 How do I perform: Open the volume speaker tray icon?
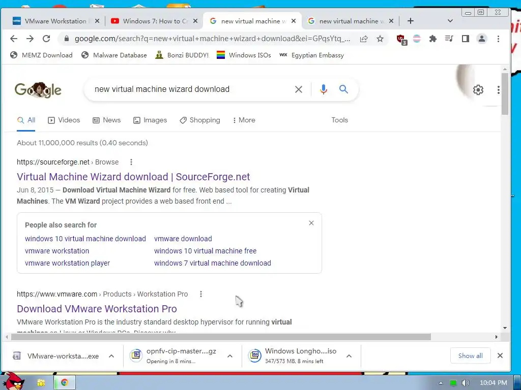[465, 383]
